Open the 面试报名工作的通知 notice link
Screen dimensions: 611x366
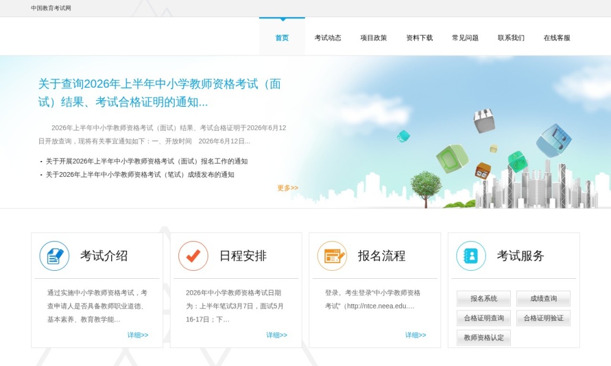pyautogui.click(x=147, y=162)
